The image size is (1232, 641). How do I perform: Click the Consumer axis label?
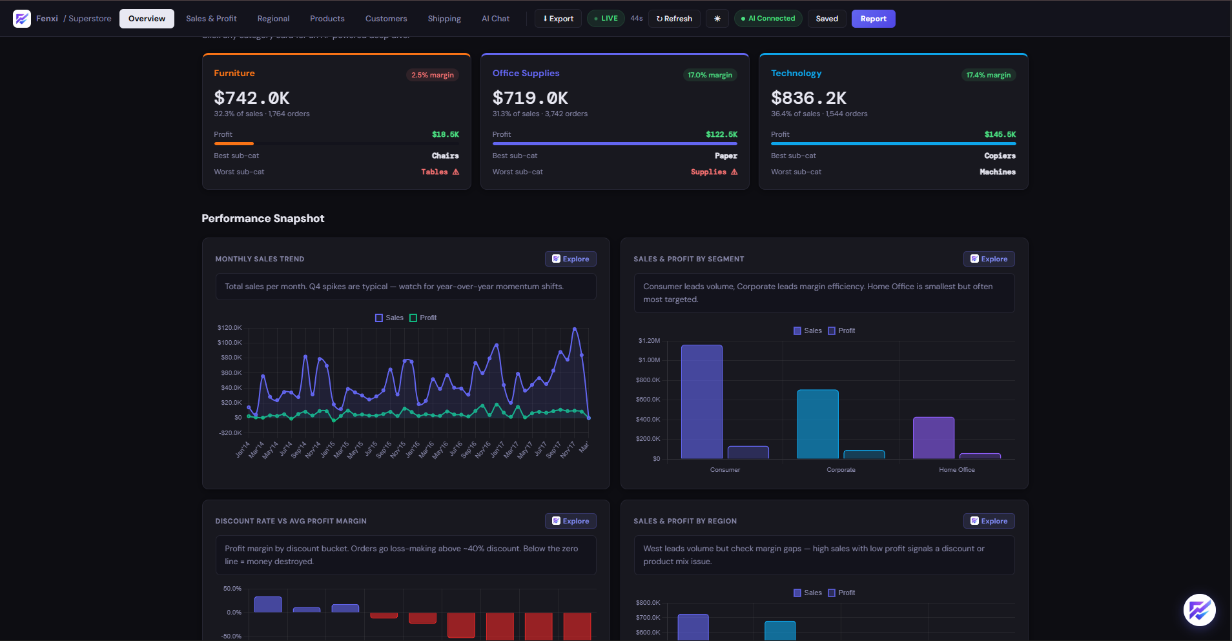(725, 470)
